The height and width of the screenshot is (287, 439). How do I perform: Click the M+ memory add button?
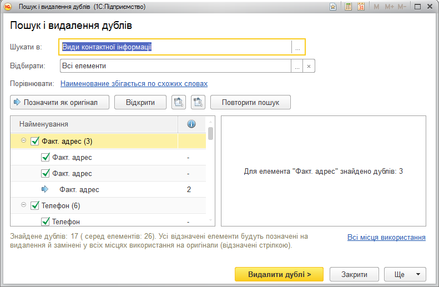[x=389, y=7]
